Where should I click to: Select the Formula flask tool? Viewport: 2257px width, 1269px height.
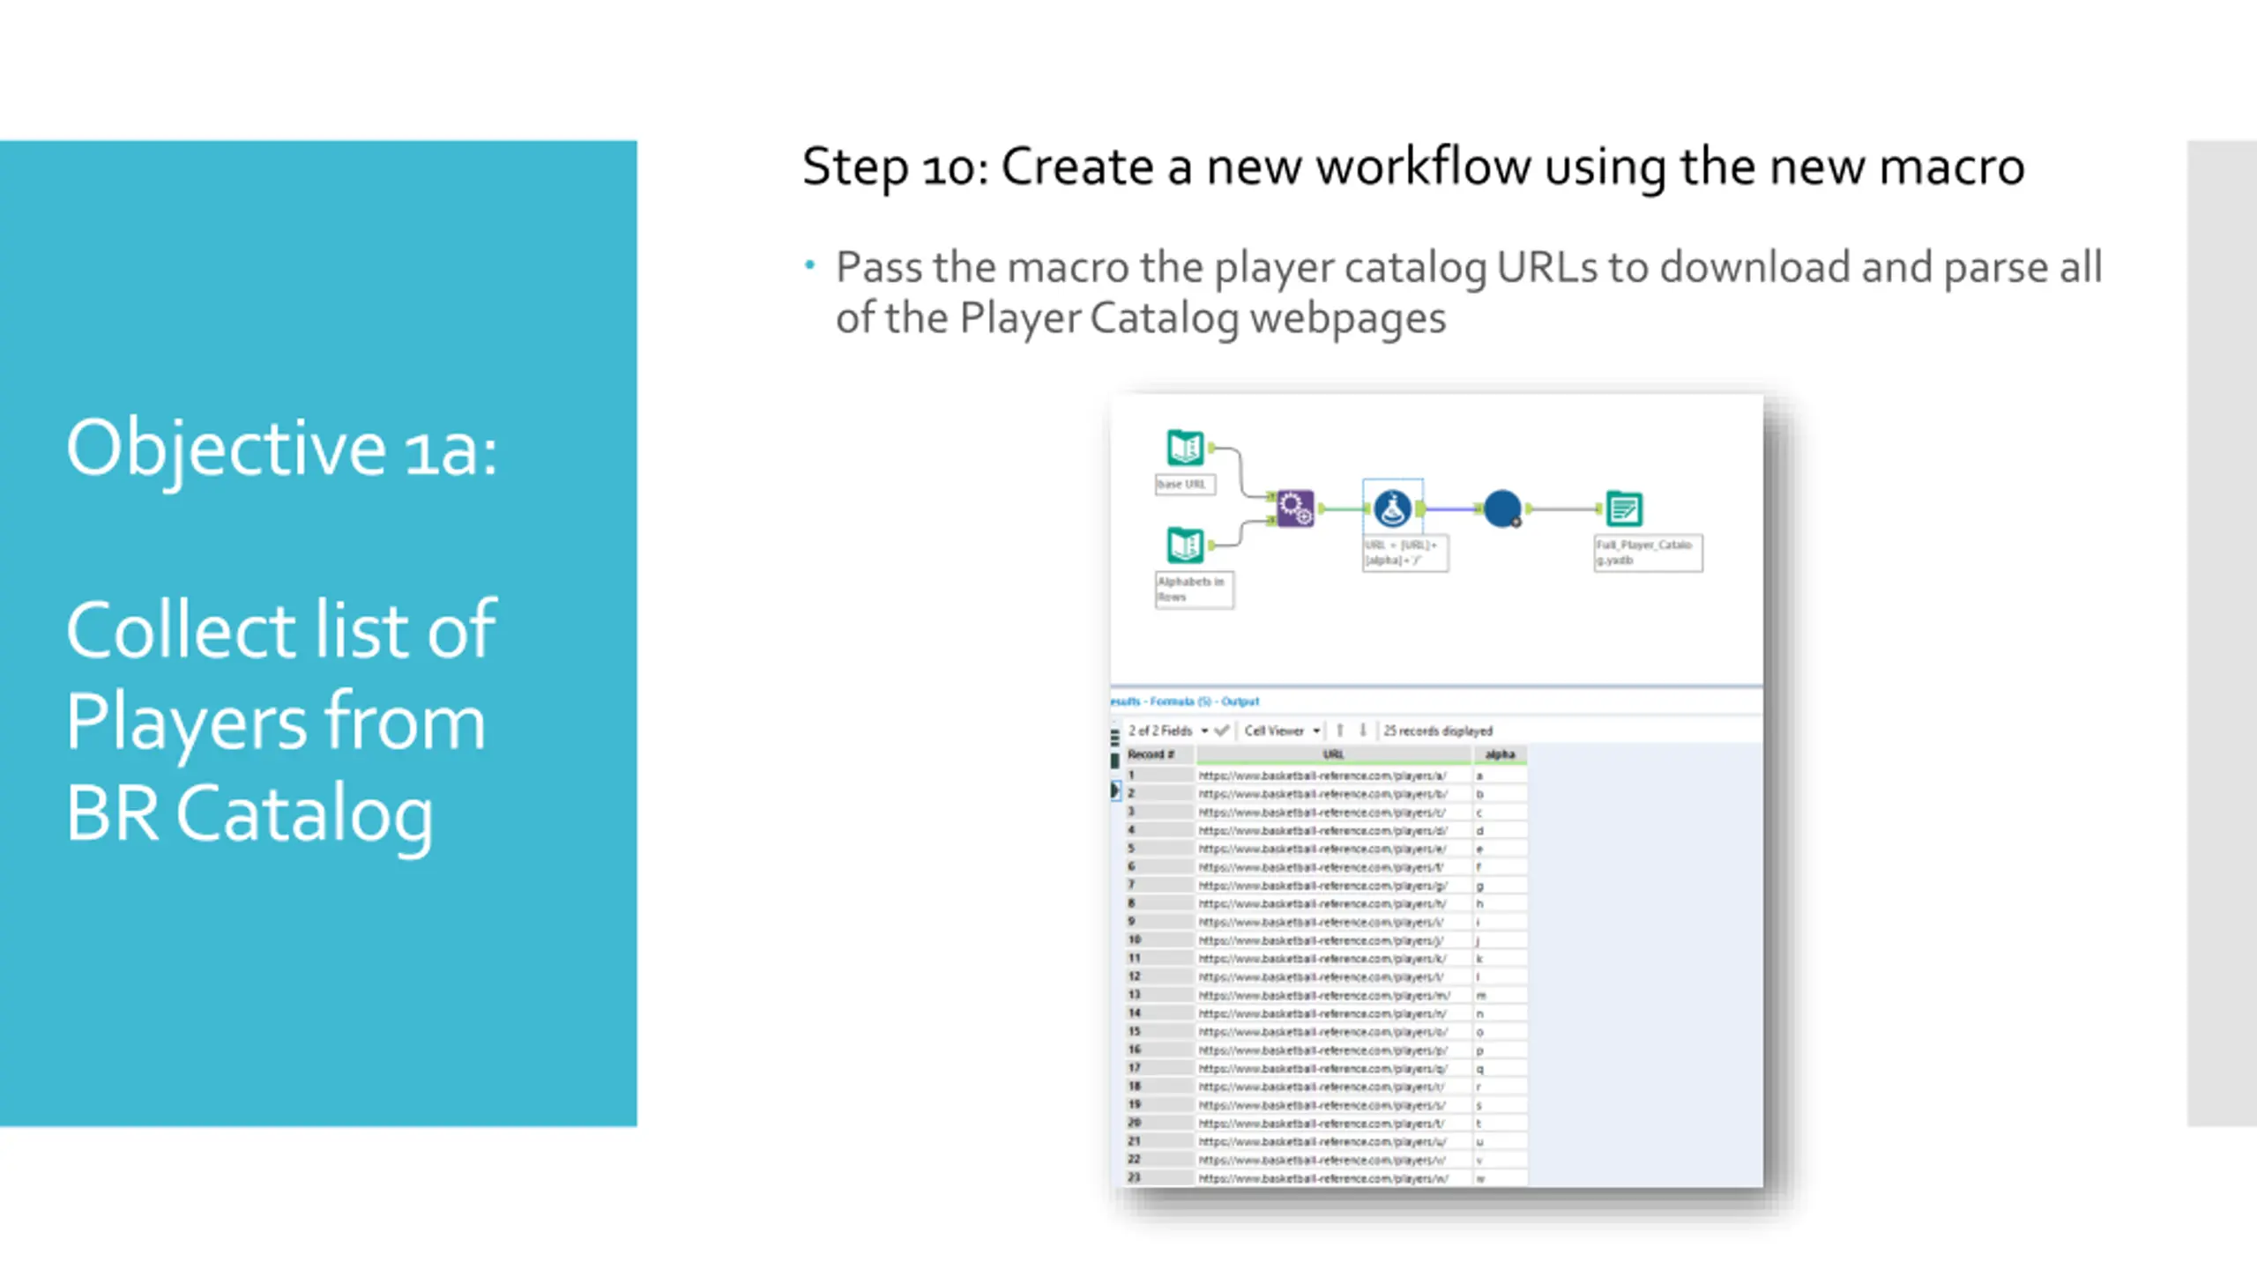coord(1392,508)
